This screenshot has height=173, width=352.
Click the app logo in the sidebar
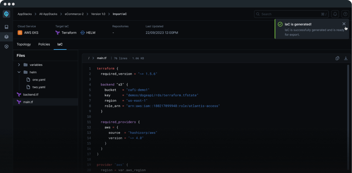click(x=6, y=14)
